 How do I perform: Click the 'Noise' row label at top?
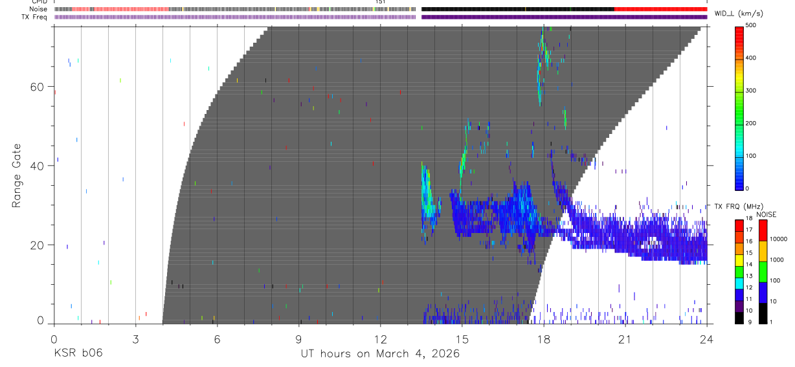[38, 9]
